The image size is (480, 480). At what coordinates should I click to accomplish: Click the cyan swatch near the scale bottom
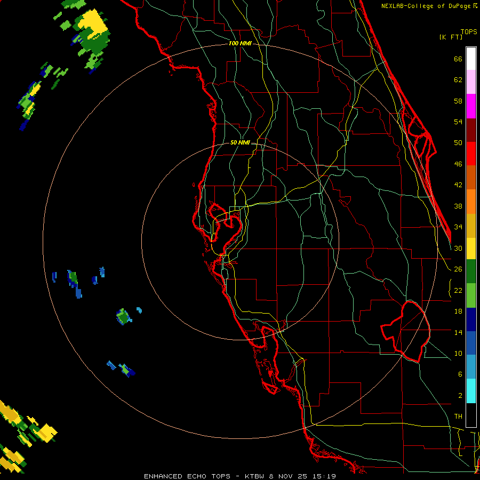tap(471, 391)
